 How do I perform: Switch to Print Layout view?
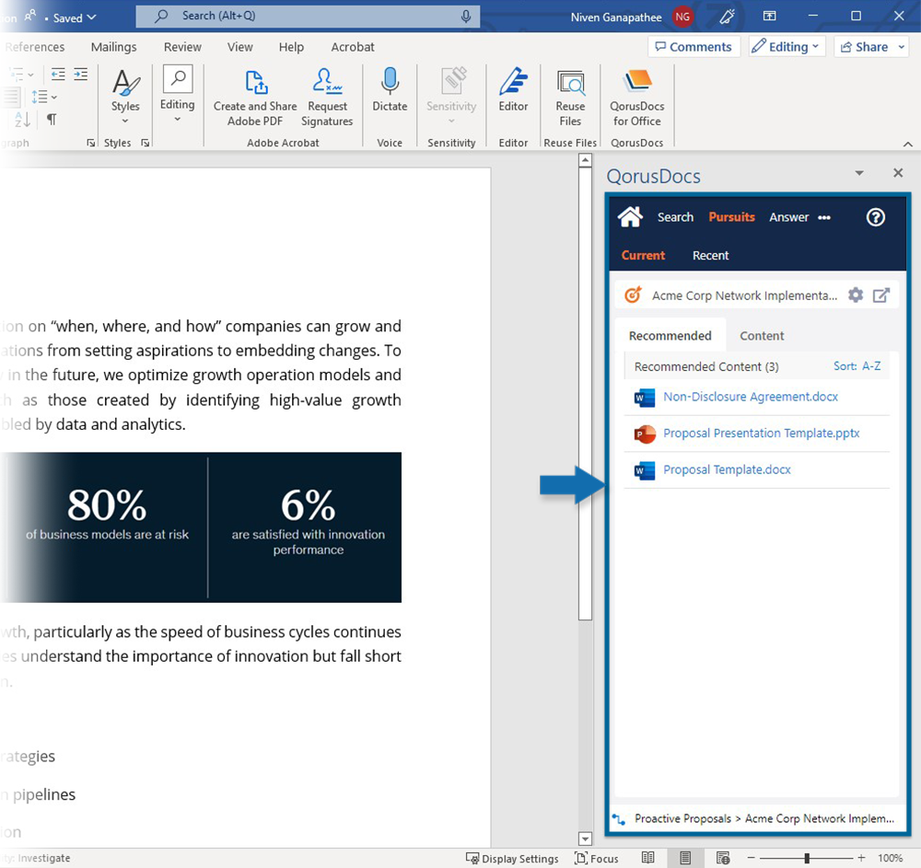point(685,858)
